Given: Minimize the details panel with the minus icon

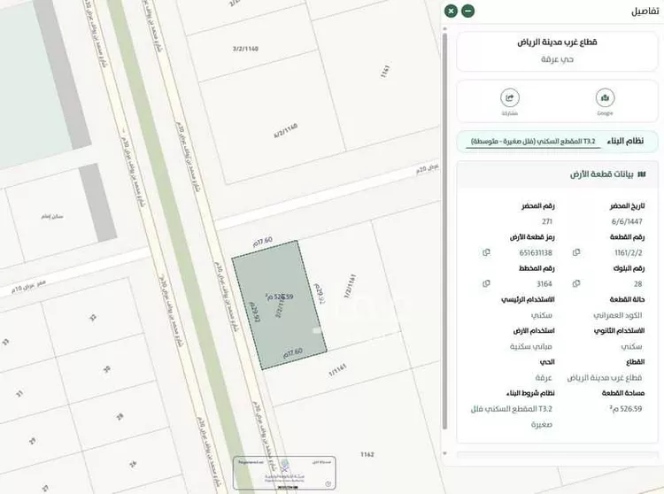Looking at the screenshot, I should click(467, 11).
